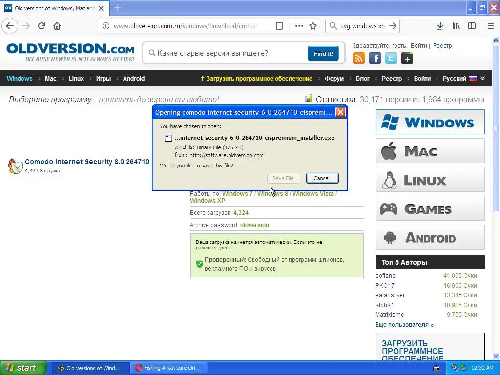The width and height of the screenshot is (500, 375).
Task: Show site information icon in address bar
Action: tap(106, 26)
